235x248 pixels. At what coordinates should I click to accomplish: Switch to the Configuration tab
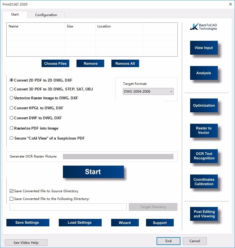point(46,15)
